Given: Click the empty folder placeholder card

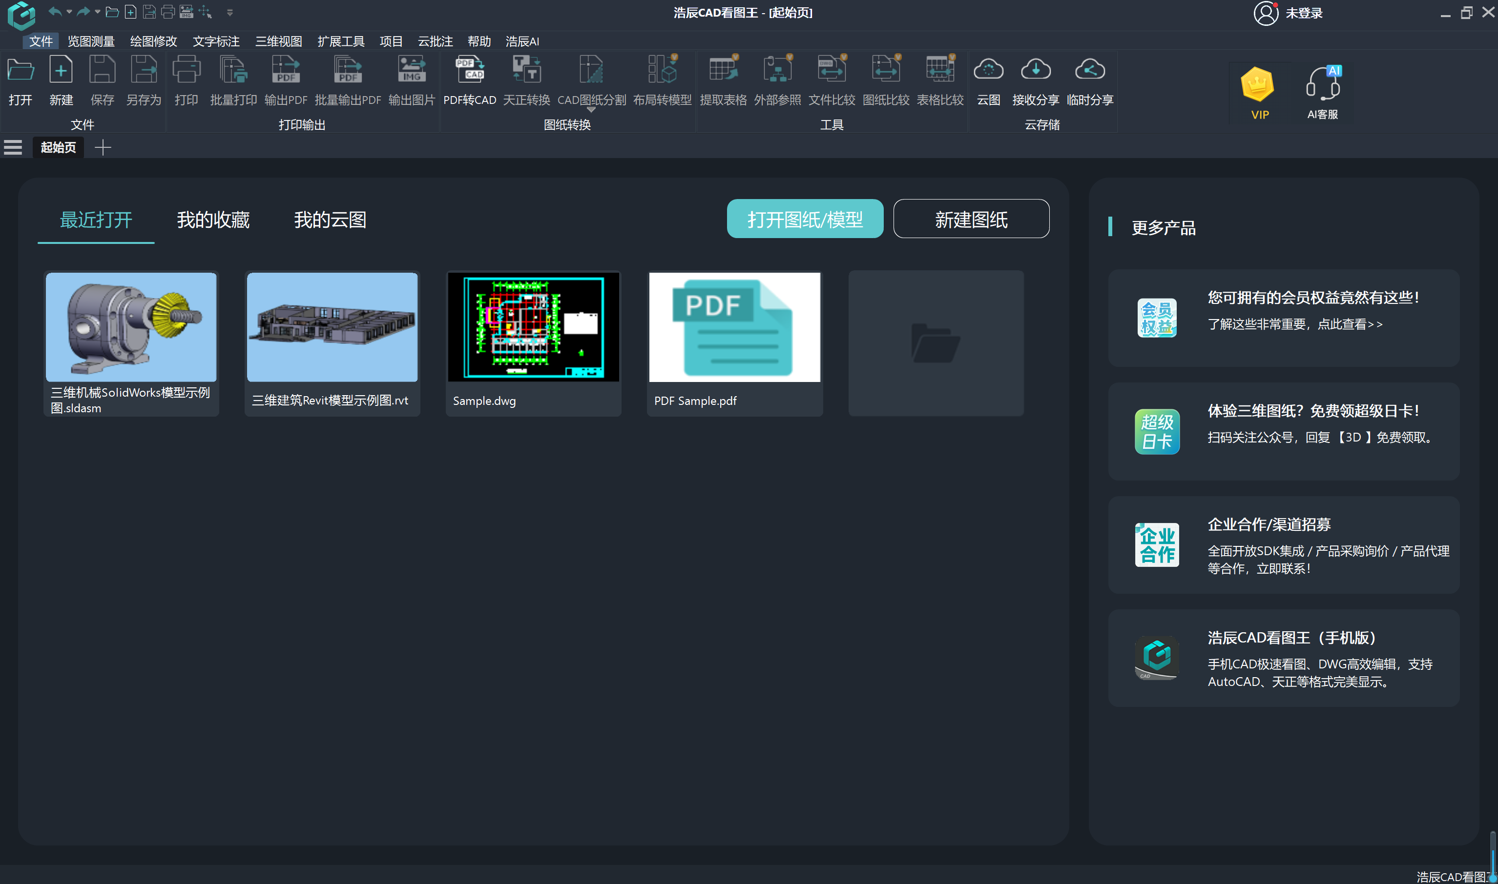Looking at the screenshot, I should click(936, 343).
